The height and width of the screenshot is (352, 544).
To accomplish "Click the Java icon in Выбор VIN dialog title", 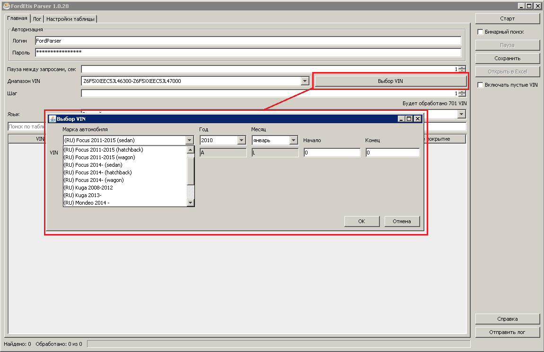I will [x=53, y=119].
